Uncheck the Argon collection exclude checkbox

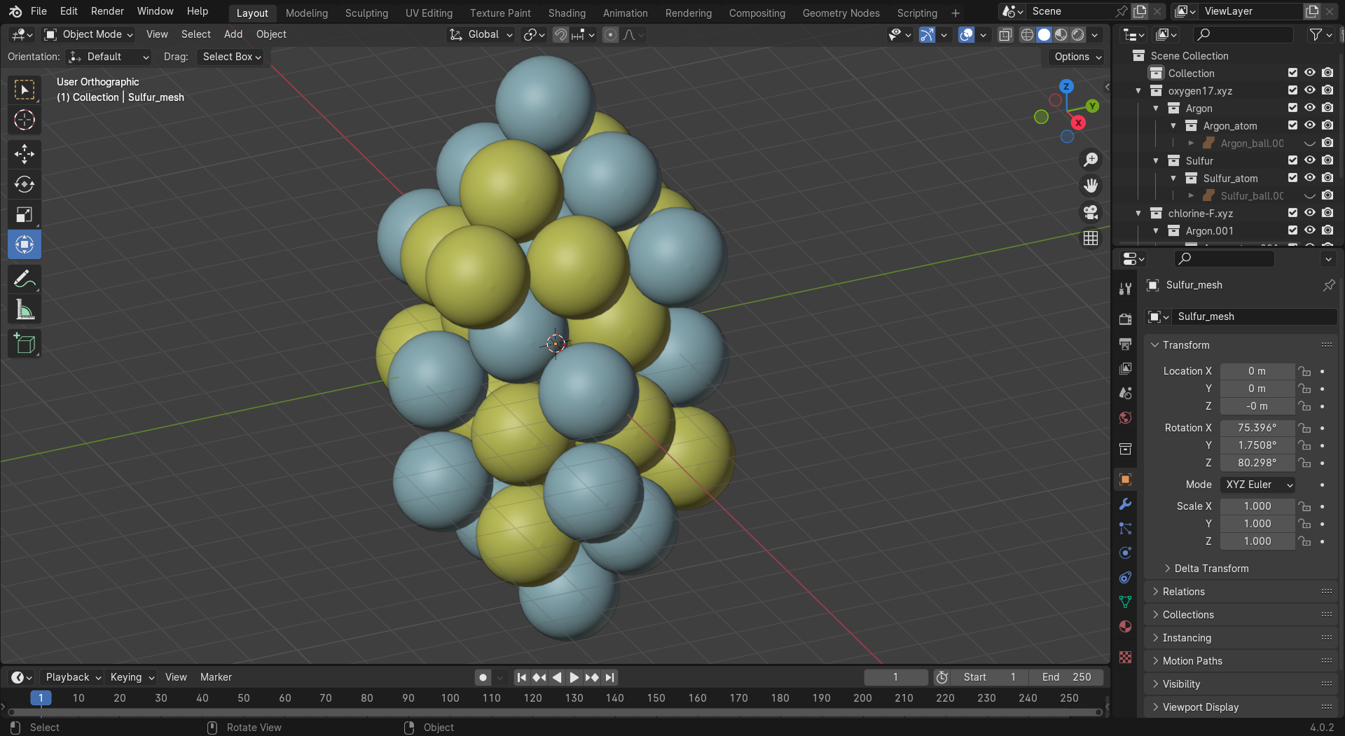[1292, 108]
